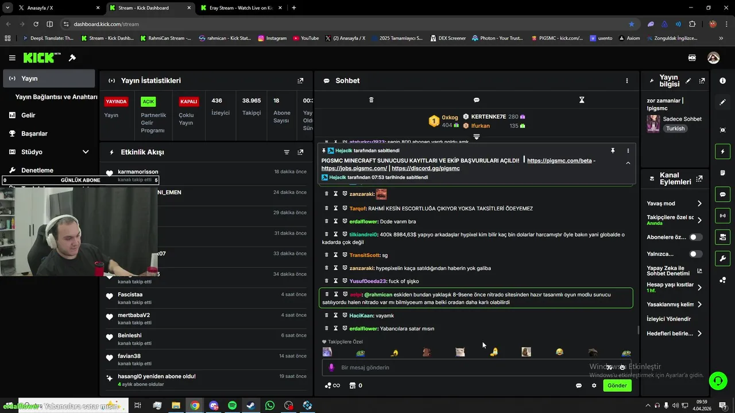The image size is (735, 413).
Task: Collapse the pinned message with the chevron
Action: [628, 163]
